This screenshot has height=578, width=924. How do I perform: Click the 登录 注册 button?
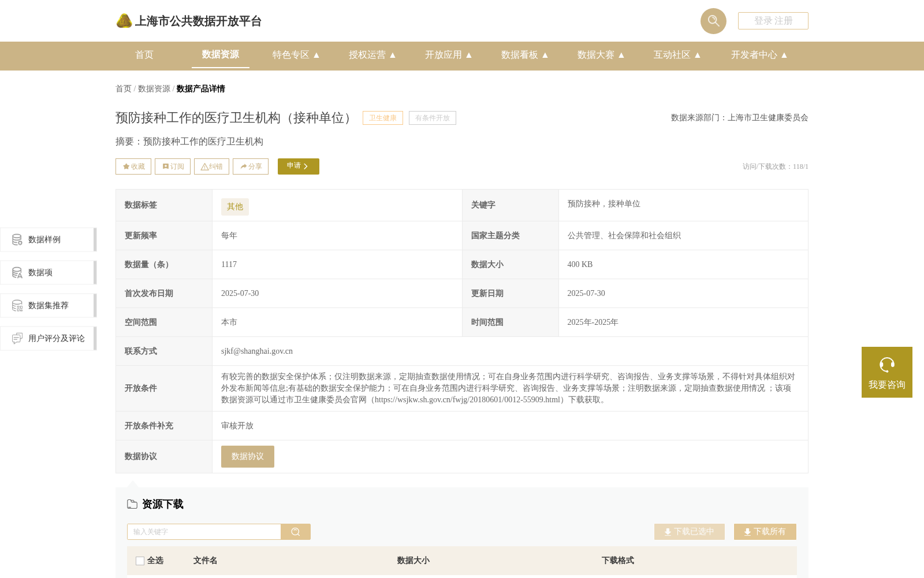pyautogui.click(x=773, y=21)
